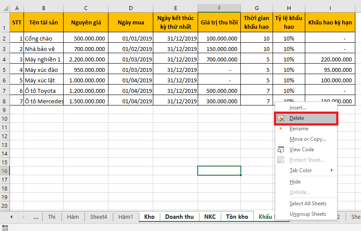Open the Tồn kho sheet tab
The height and width of the screenshot is (231, 361).
(237, 217)
